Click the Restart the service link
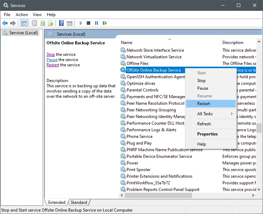The height and width of the screenshot is (214, 263). (x=53, y=65)
